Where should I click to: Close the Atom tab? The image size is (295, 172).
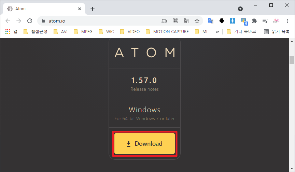(x=80, y=9)
